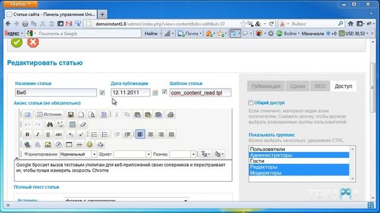The height and width of the screenshot is (213, 380).
Task: Increase indent in editor
Action: [127, 134]
